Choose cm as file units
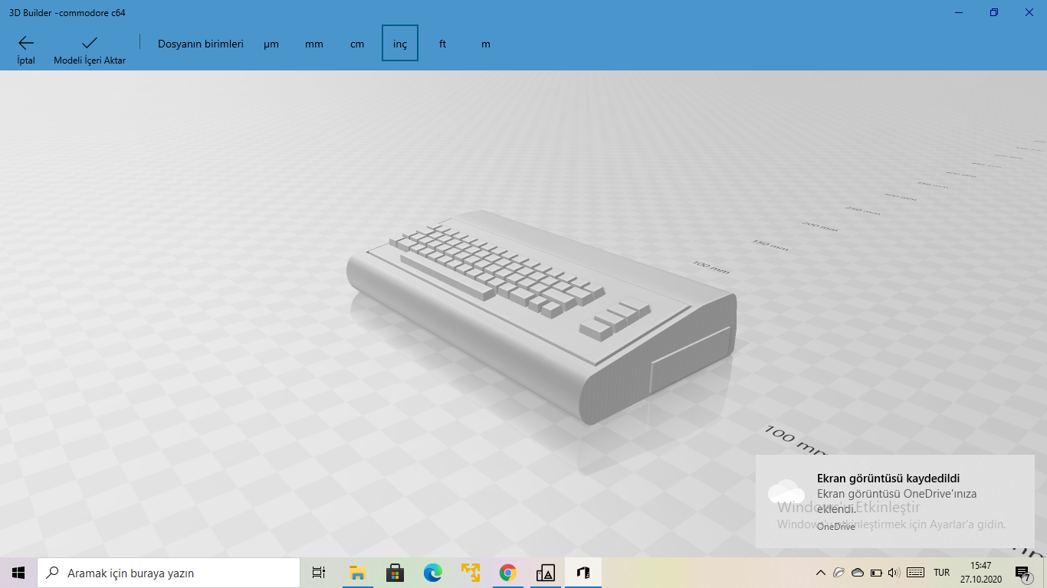 coord(357,44)
